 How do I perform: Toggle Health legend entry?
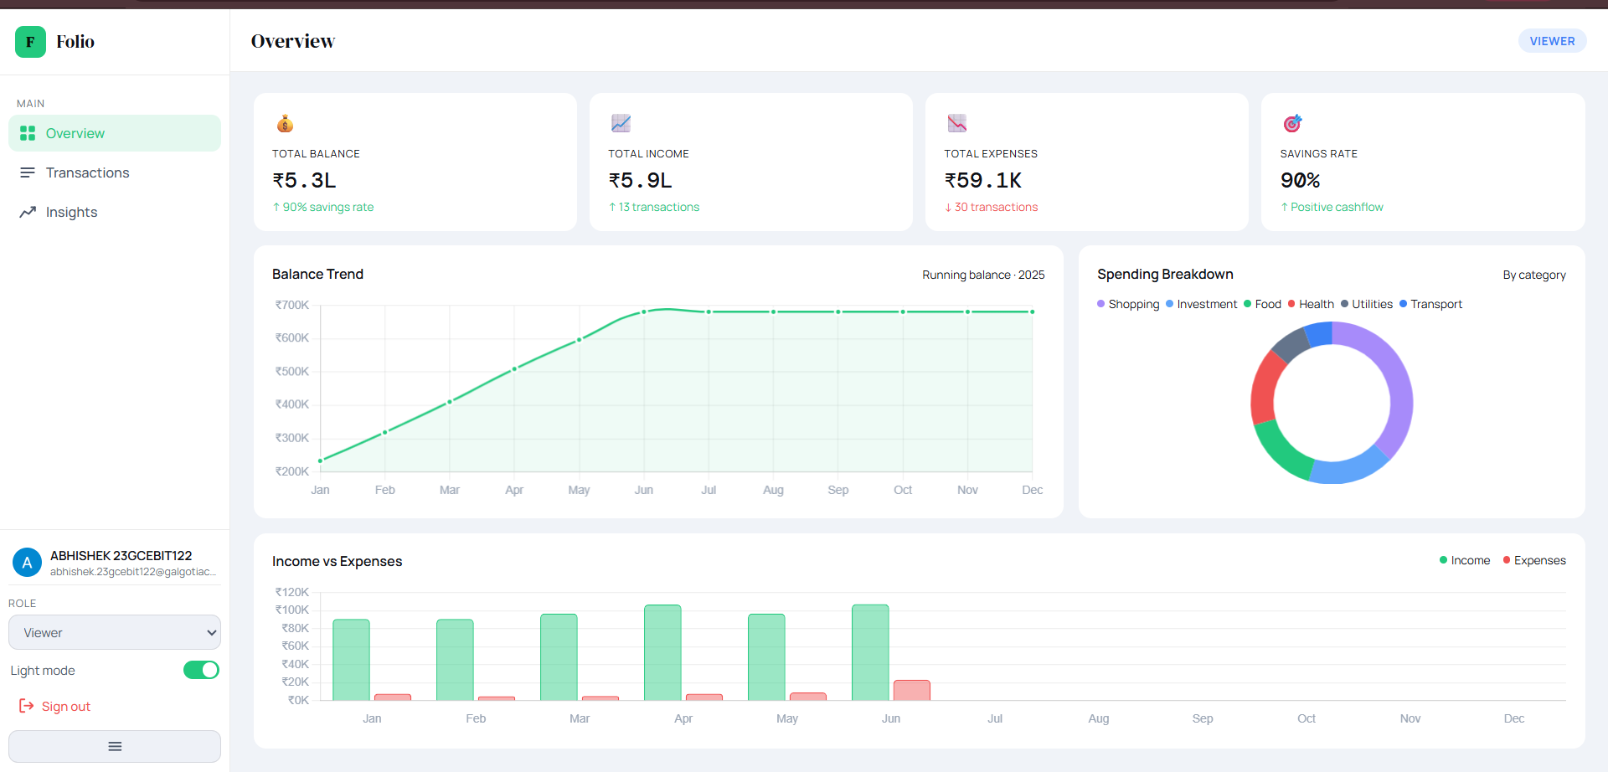[1311, 304]
